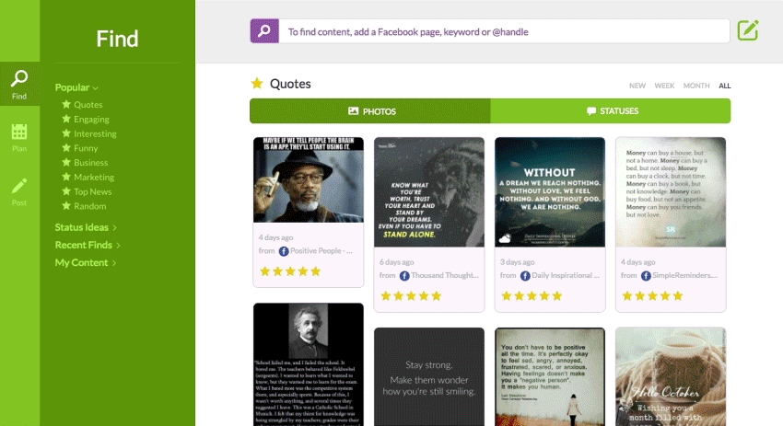
Task: Open the Plan calendar icon
Action: 19,136
